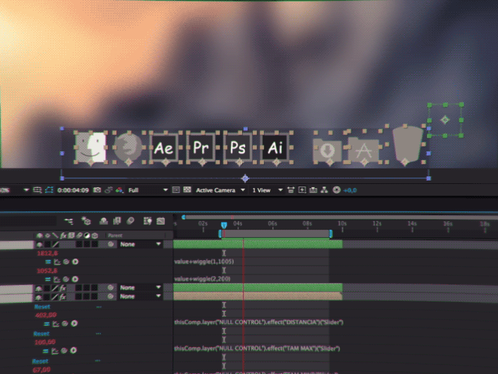
Task: Toggle the transparency grid in viewer
Action: [186, 189]
